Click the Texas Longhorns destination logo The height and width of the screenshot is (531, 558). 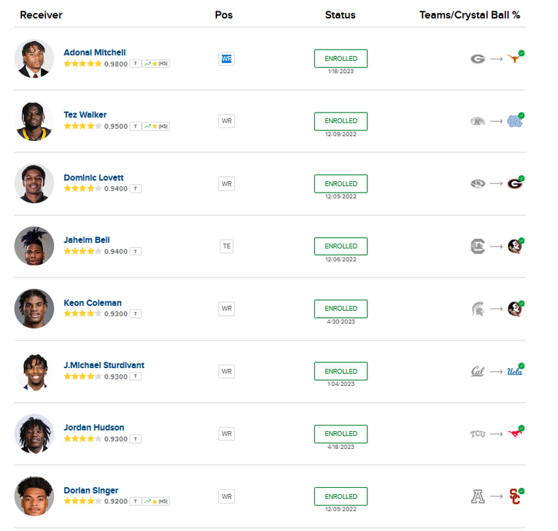point(514,59)
